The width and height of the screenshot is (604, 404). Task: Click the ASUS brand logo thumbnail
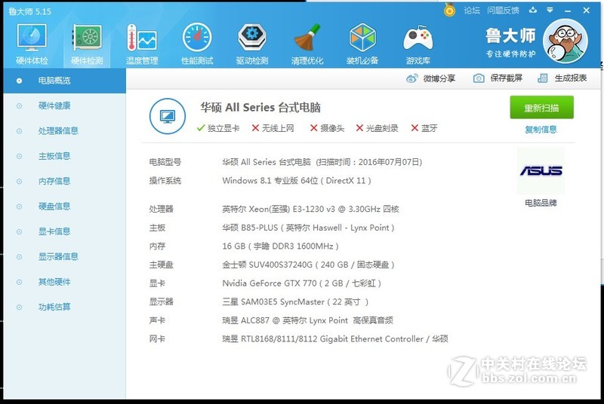(x=541, y=171)
